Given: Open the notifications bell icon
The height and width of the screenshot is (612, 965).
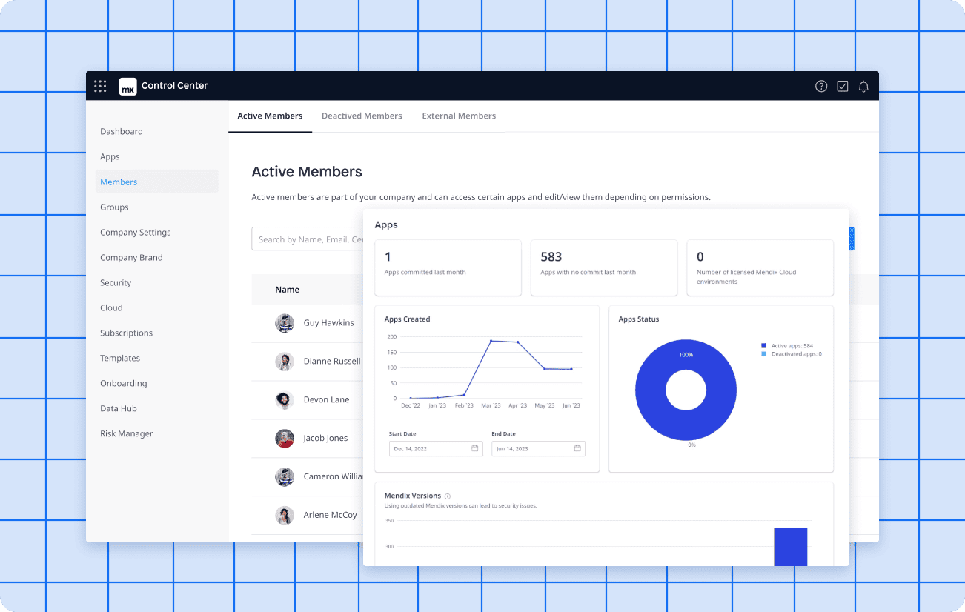Looking at the screenshot, I should pos(863,87).
